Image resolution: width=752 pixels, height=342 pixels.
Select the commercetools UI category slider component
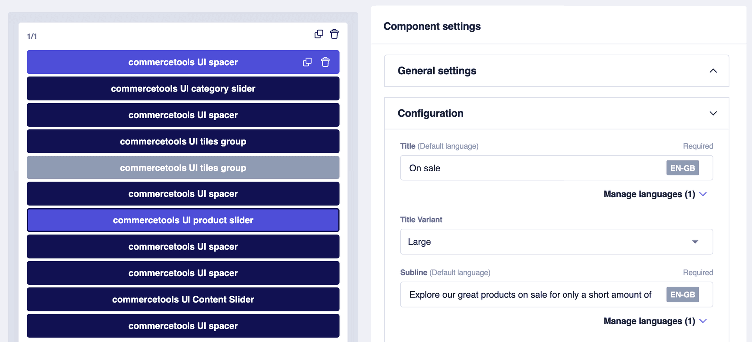183,88
